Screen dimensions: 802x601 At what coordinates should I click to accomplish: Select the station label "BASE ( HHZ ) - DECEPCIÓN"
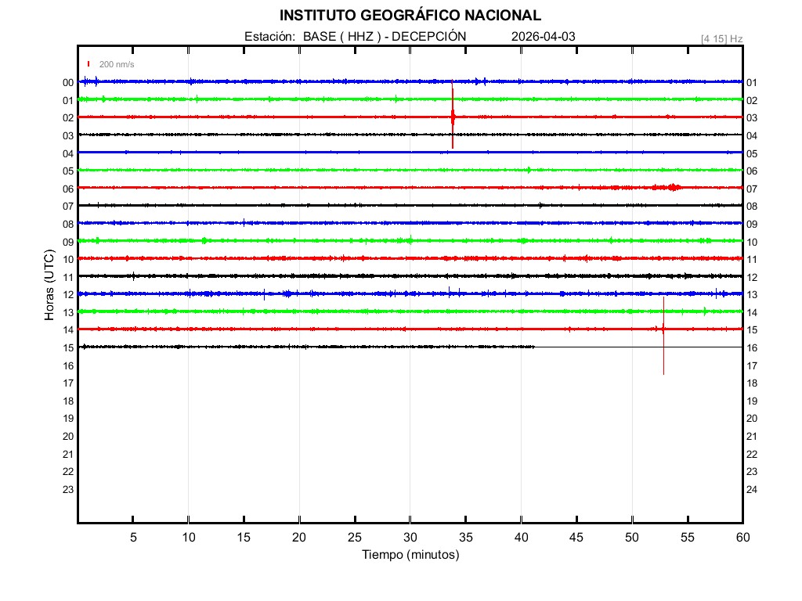point(385,37)
